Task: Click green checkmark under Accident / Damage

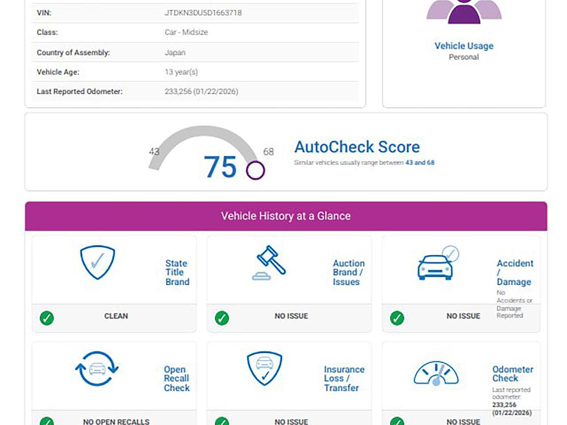Action: (397, 318)
